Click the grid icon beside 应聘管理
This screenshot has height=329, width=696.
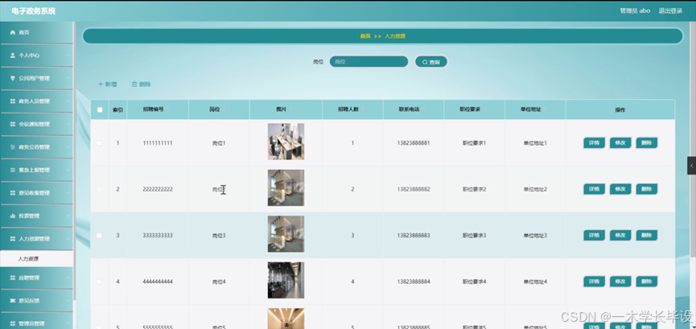[x=12, y=278]
